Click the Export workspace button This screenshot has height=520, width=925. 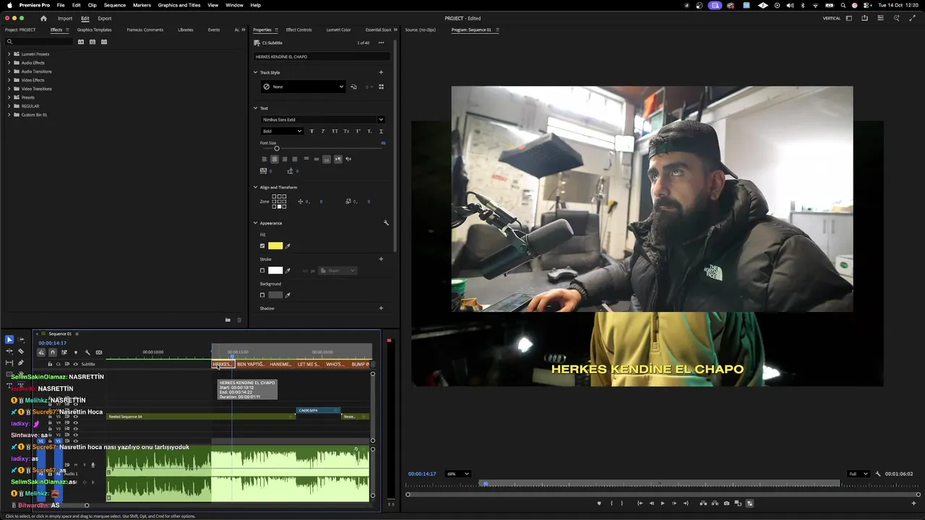(105, 18)
